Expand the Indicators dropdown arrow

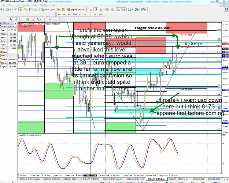(132, 10)
